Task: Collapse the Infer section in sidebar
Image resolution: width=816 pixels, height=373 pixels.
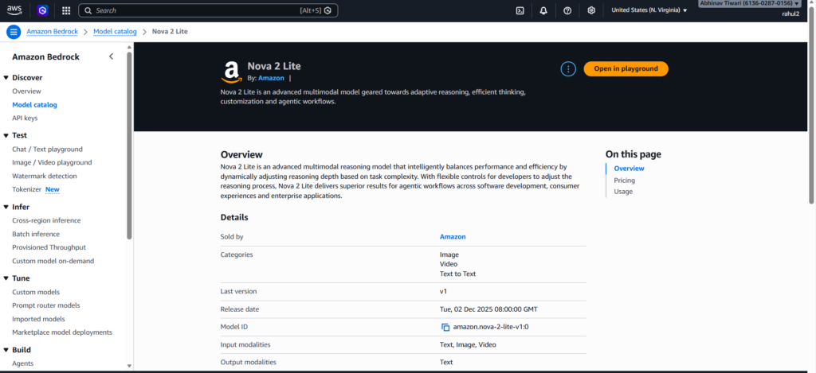Action: coord(6,207)
